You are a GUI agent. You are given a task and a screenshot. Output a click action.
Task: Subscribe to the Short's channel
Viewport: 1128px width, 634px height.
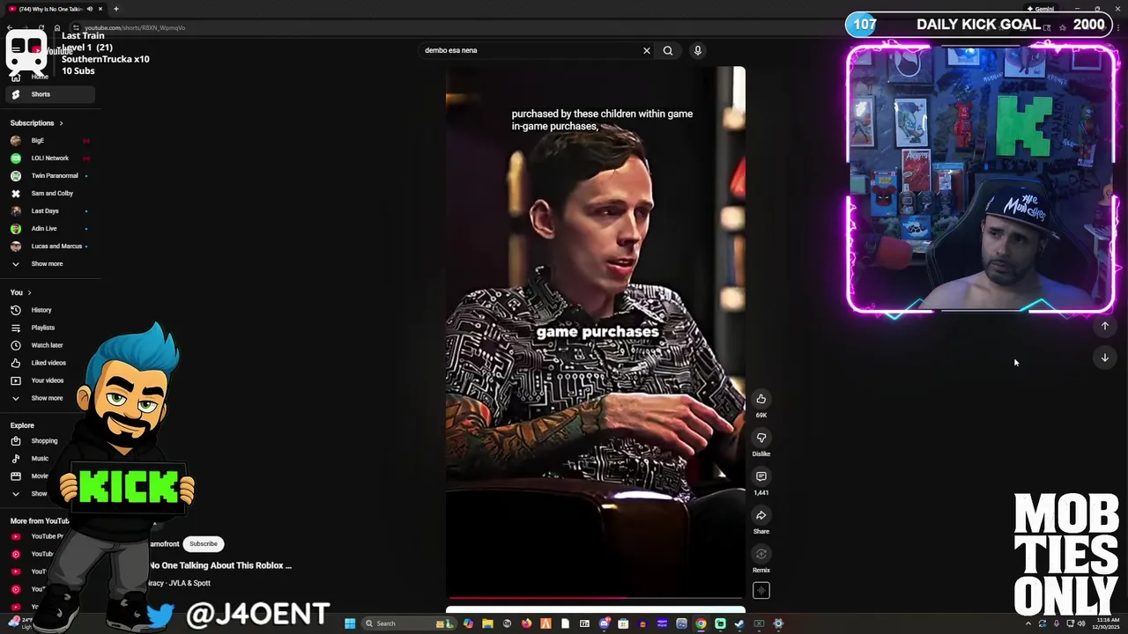tap(203, 543)
